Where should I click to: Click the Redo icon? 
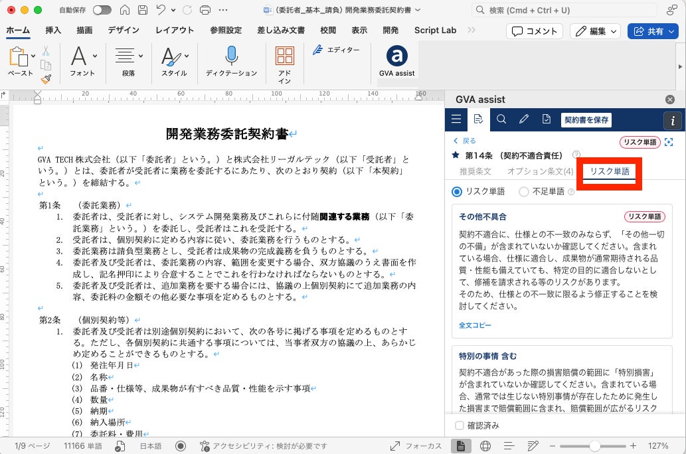[x=187, y=9]
